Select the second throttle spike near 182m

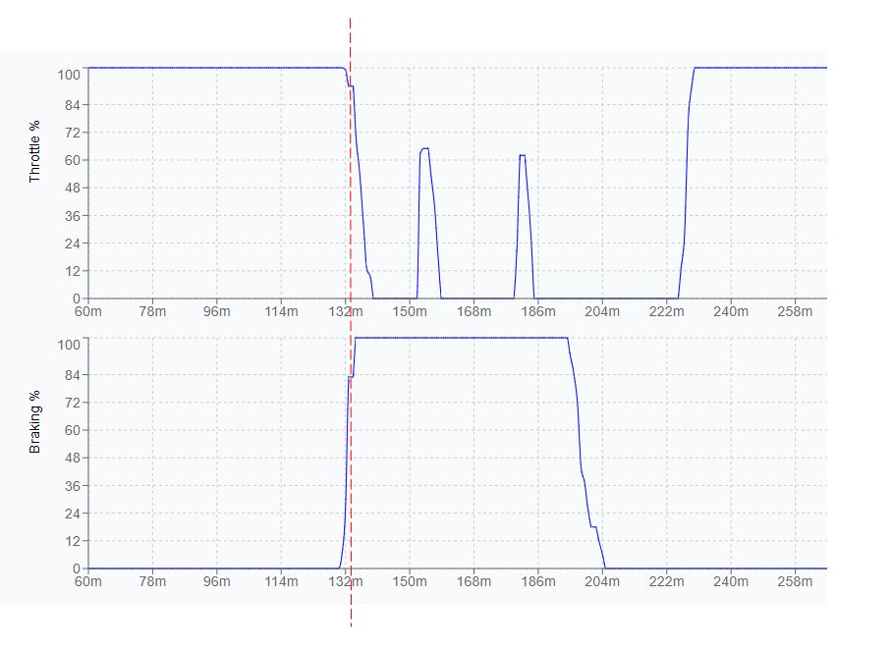521,157
